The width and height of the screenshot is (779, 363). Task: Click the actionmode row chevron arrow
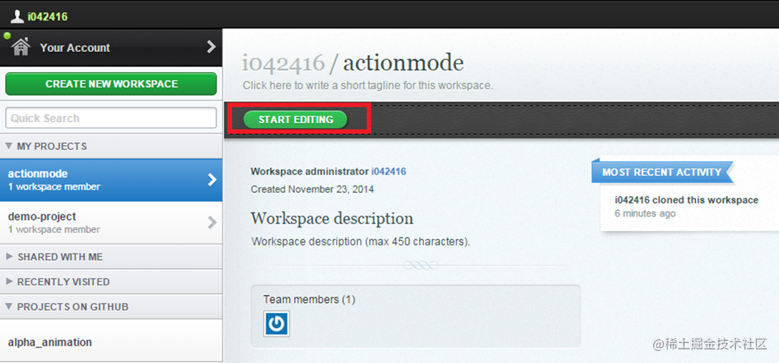tap(212, 180)
